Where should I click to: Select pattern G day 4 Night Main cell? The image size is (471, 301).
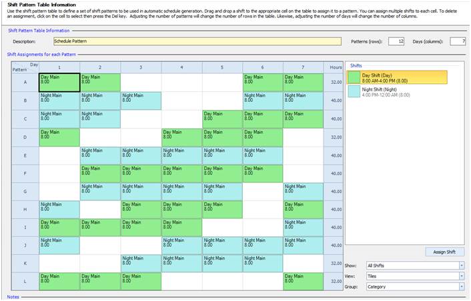(x=181, y=192)
